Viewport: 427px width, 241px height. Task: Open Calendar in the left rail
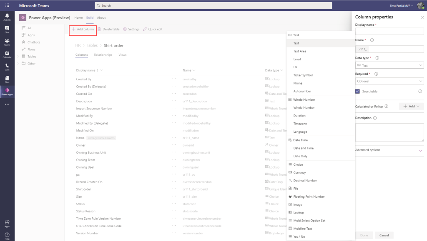coord(7,55)
